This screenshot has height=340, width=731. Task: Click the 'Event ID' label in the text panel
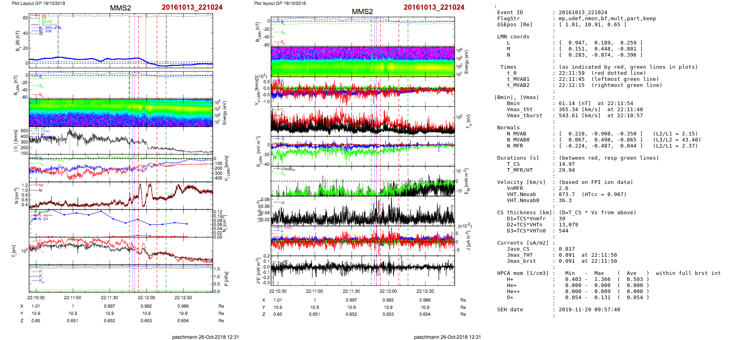pos(510,13)
